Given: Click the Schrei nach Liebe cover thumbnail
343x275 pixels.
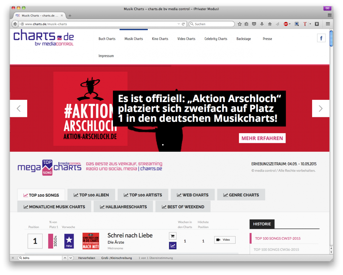Looking at the screenshot, I should click(x=91, y=241).
